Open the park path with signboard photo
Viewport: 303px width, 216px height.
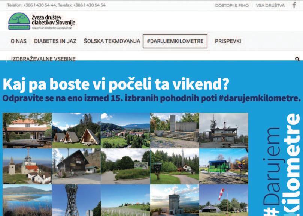point(125,166)
